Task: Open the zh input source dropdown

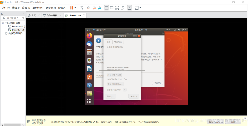Action: coord(168,30)
